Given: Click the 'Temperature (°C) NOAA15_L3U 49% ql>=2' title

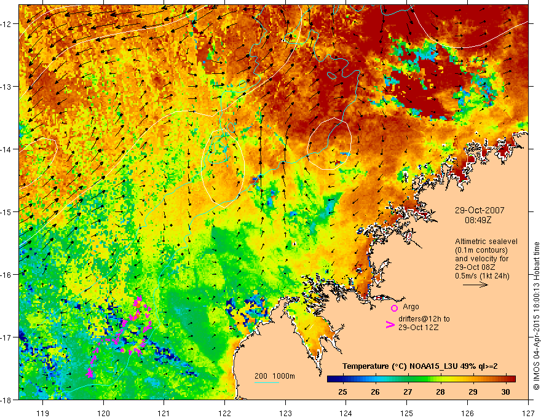Looking at the screenshot, I should coord(420,366).
